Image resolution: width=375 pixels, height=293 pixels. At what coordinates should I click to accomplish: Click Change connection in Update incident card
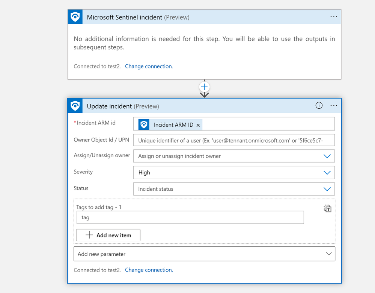click(149, 270)
